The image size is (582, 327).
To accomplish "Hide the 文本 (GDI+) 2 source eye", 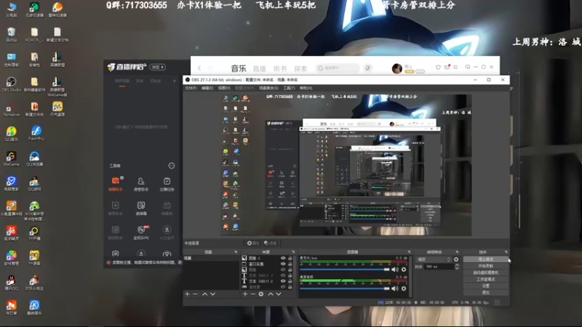I will 283,281.
